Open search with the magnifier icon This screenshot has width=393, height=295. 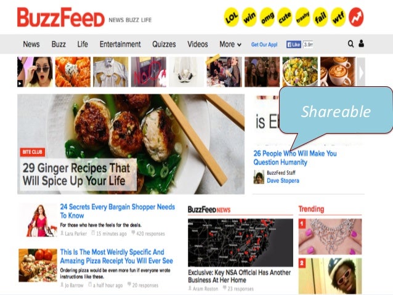coord(350,44)
